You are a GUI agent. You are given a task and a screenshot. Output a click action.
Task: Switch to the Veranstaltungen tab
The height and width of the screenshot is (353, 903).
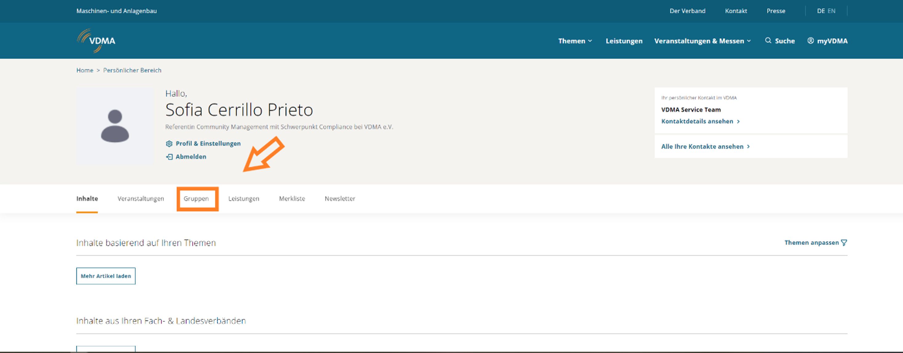pyautogui.click(x=141, y=199)
